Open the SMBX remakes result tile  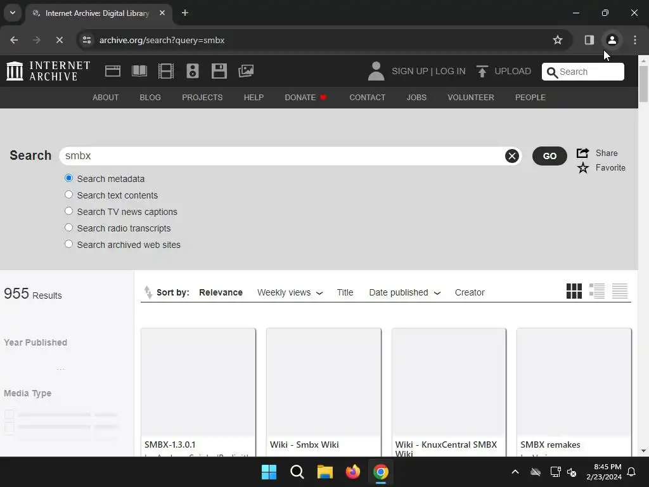pyautogui.click(x=574, y=393)
